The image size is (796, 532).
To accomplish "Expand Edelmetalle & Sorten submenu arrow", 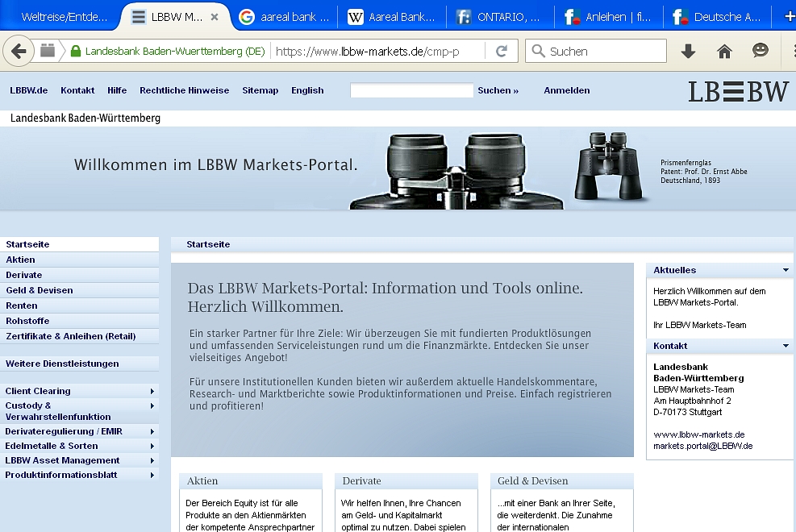I will click(152, 446).
